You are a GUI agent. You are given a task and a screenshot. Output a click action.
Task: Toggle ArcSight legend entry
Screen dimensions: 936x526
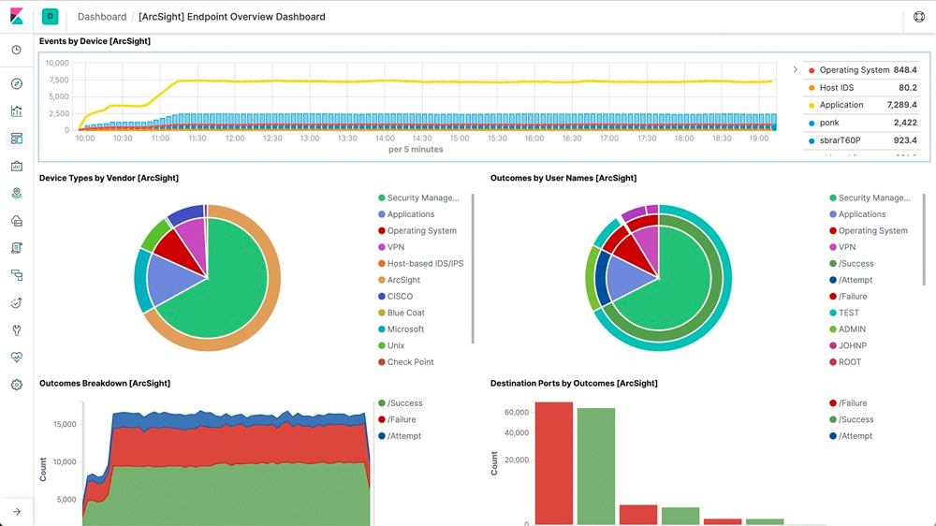coord(399,280)
